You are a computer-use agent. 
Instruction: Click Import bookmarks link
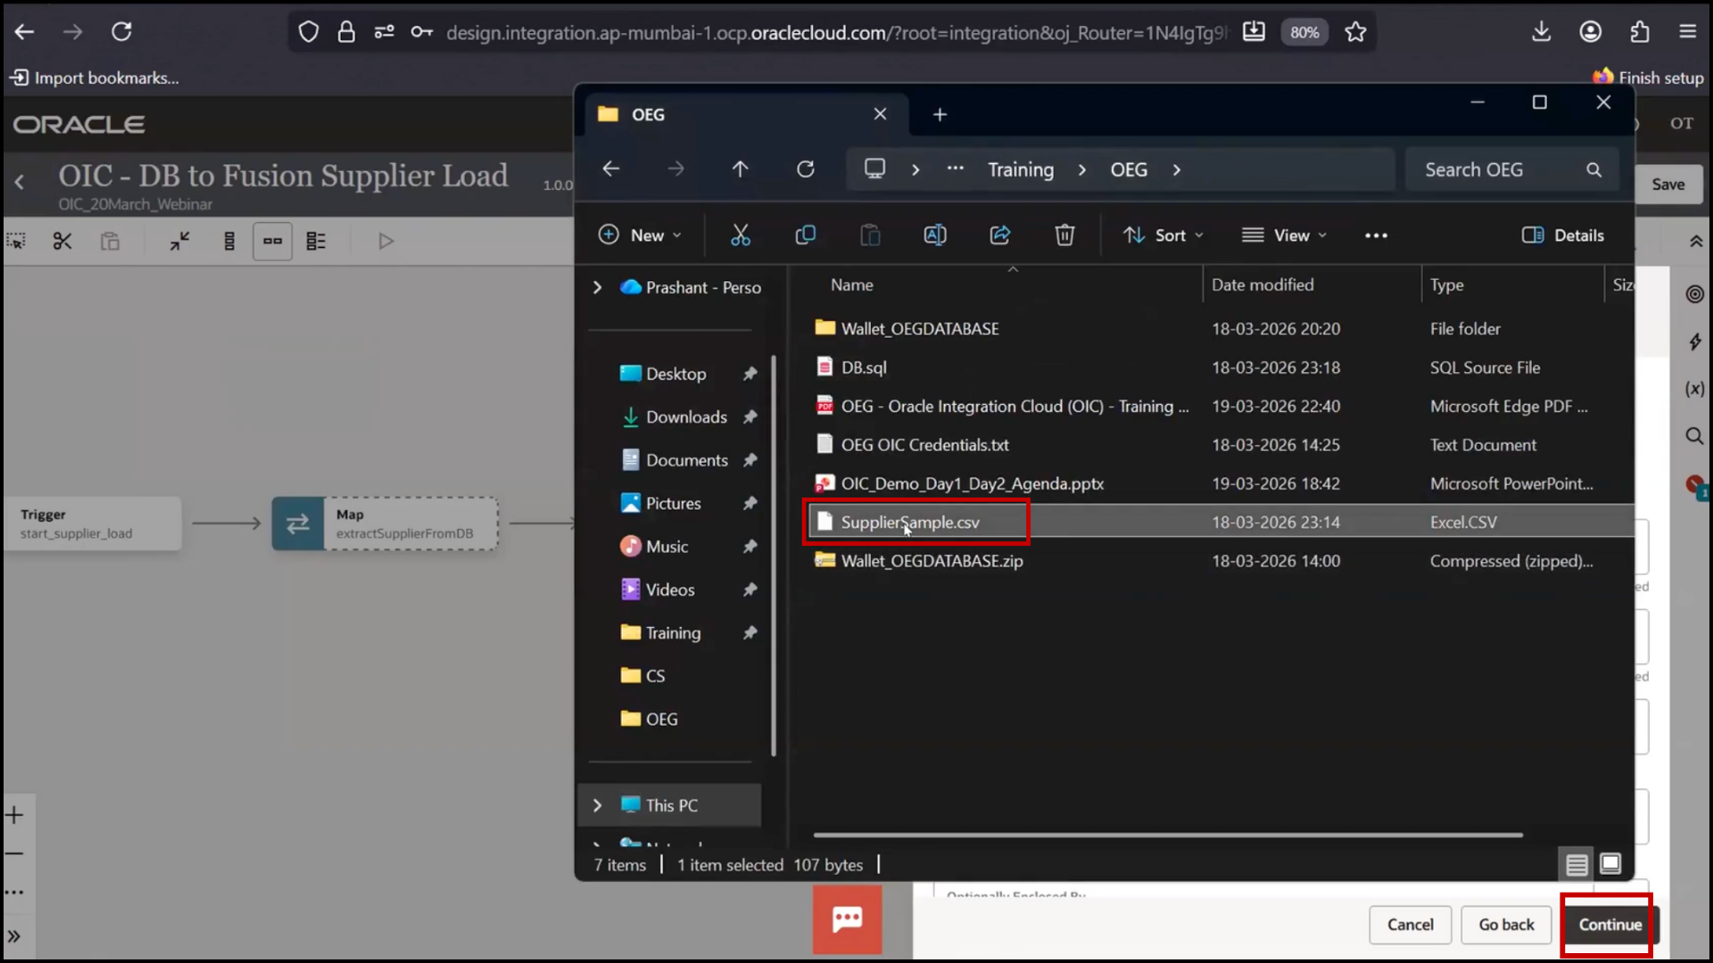click(95, 78)
